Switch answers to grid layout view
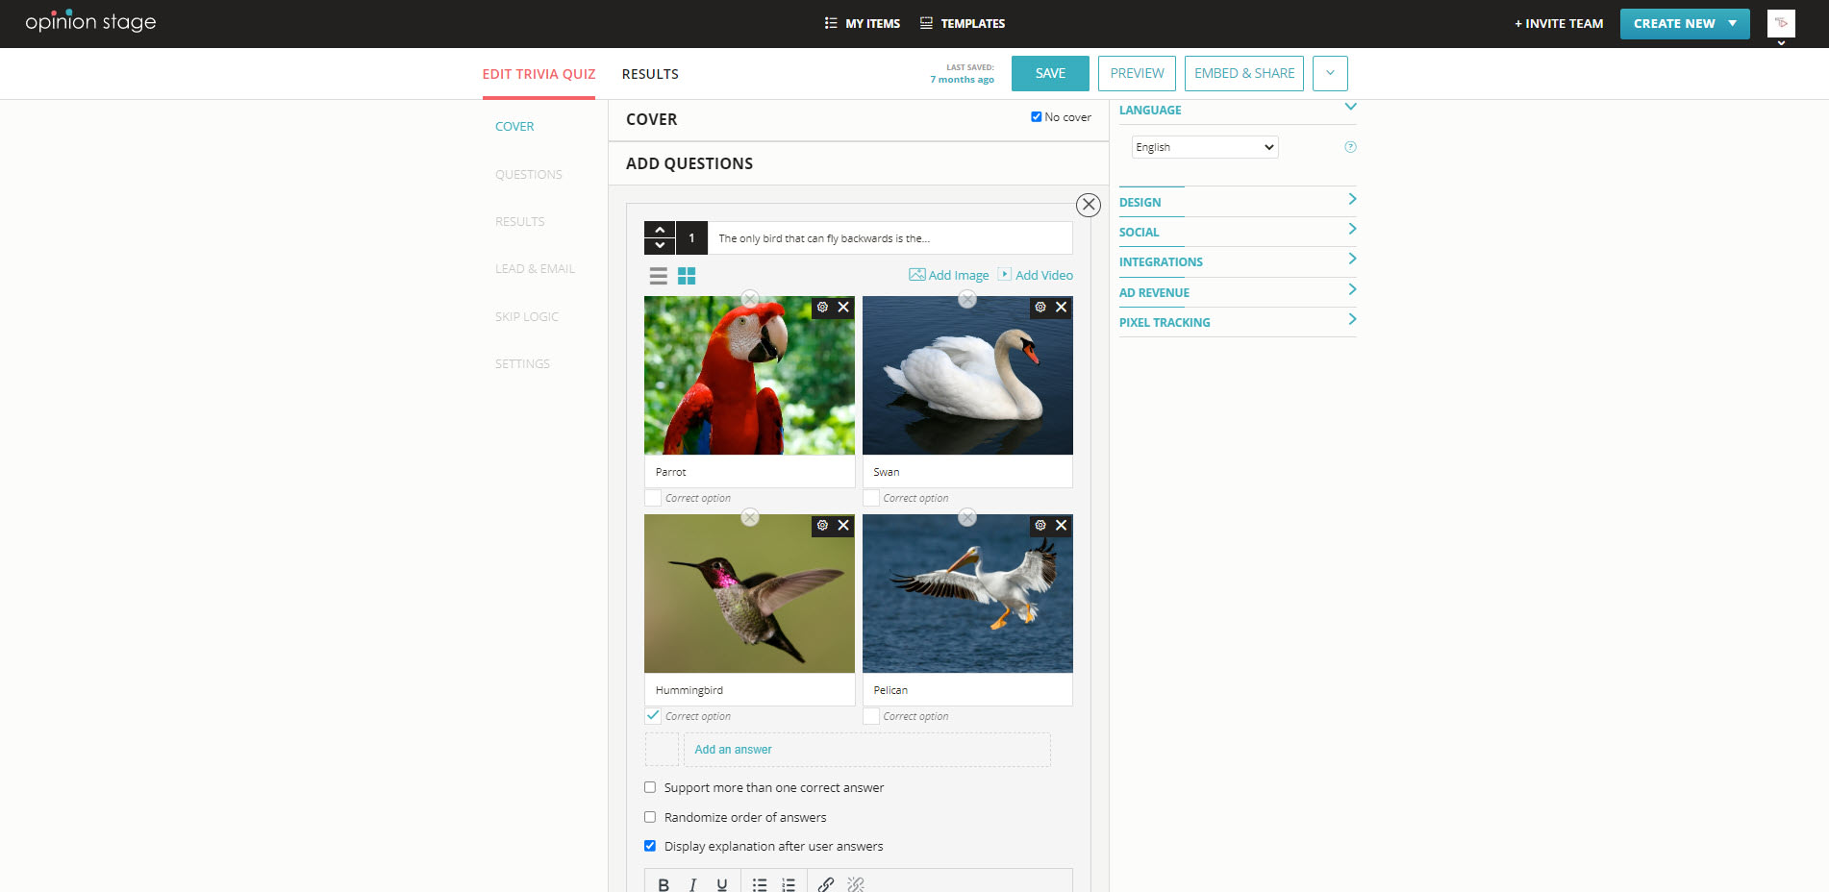1829x892 pixels. [689, 275]
